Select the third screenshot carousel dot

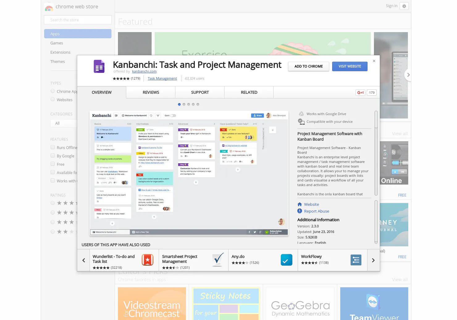(x=189, y=104)
